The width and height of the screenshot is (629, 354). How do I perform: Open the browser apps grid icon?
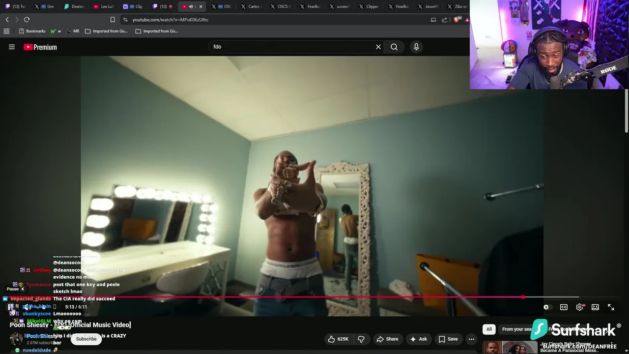coord(6,31)
